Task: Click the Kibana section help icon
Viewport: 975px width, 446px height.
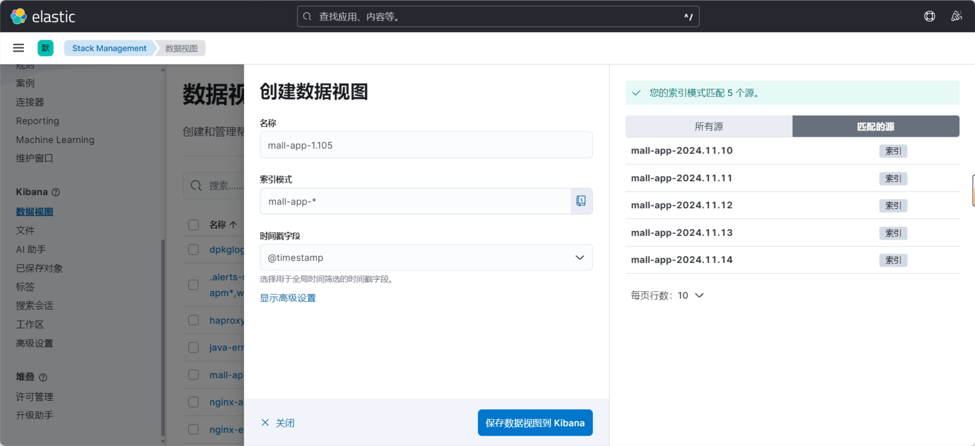Action: tap(56, 192)
